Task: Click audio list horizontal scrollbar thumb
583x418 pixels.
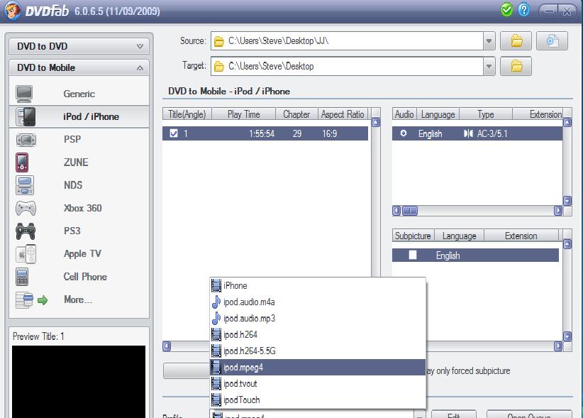Action: click(410, 211)
